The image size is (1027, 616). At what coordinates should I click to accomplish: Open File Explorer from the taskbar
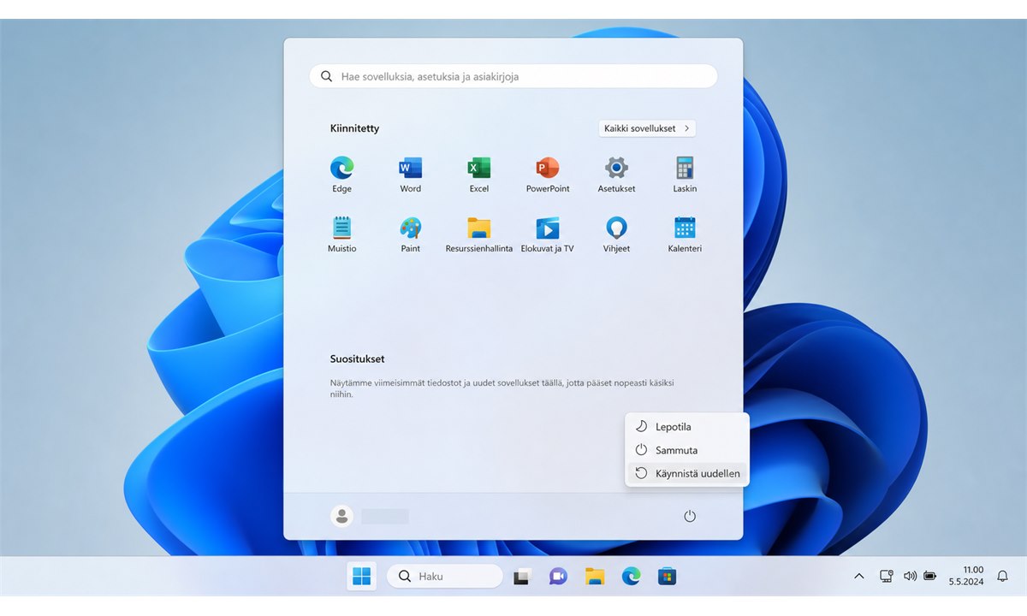pyautogui.click(x=595, y=577)
